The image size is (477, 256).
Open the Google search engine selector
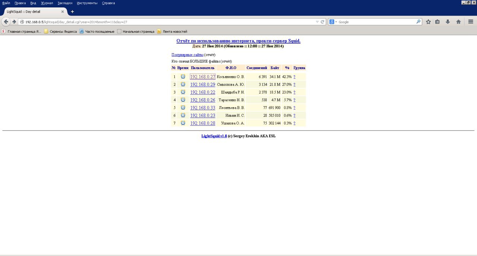pyautogui.click(x=333, y=22)
